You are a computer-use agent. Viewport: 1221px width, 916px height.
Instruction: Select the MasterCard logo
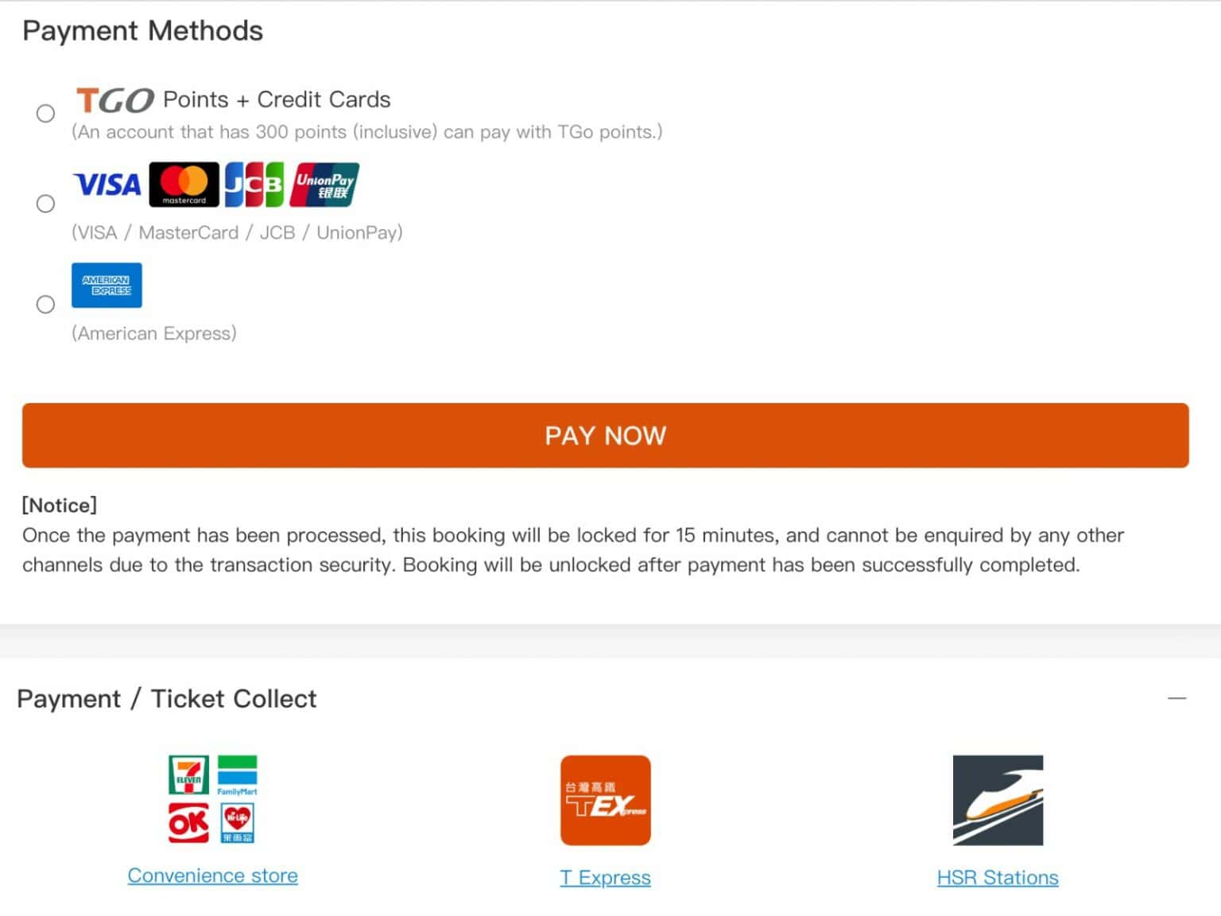tap(184, 184)
